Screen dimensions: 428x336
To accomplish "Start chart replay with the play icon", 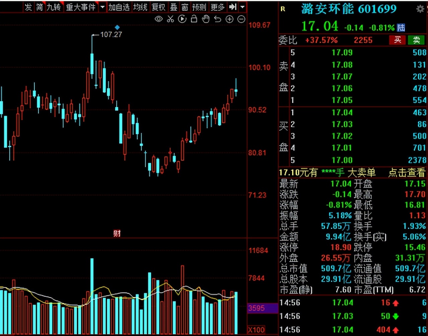I will (182, 19).
